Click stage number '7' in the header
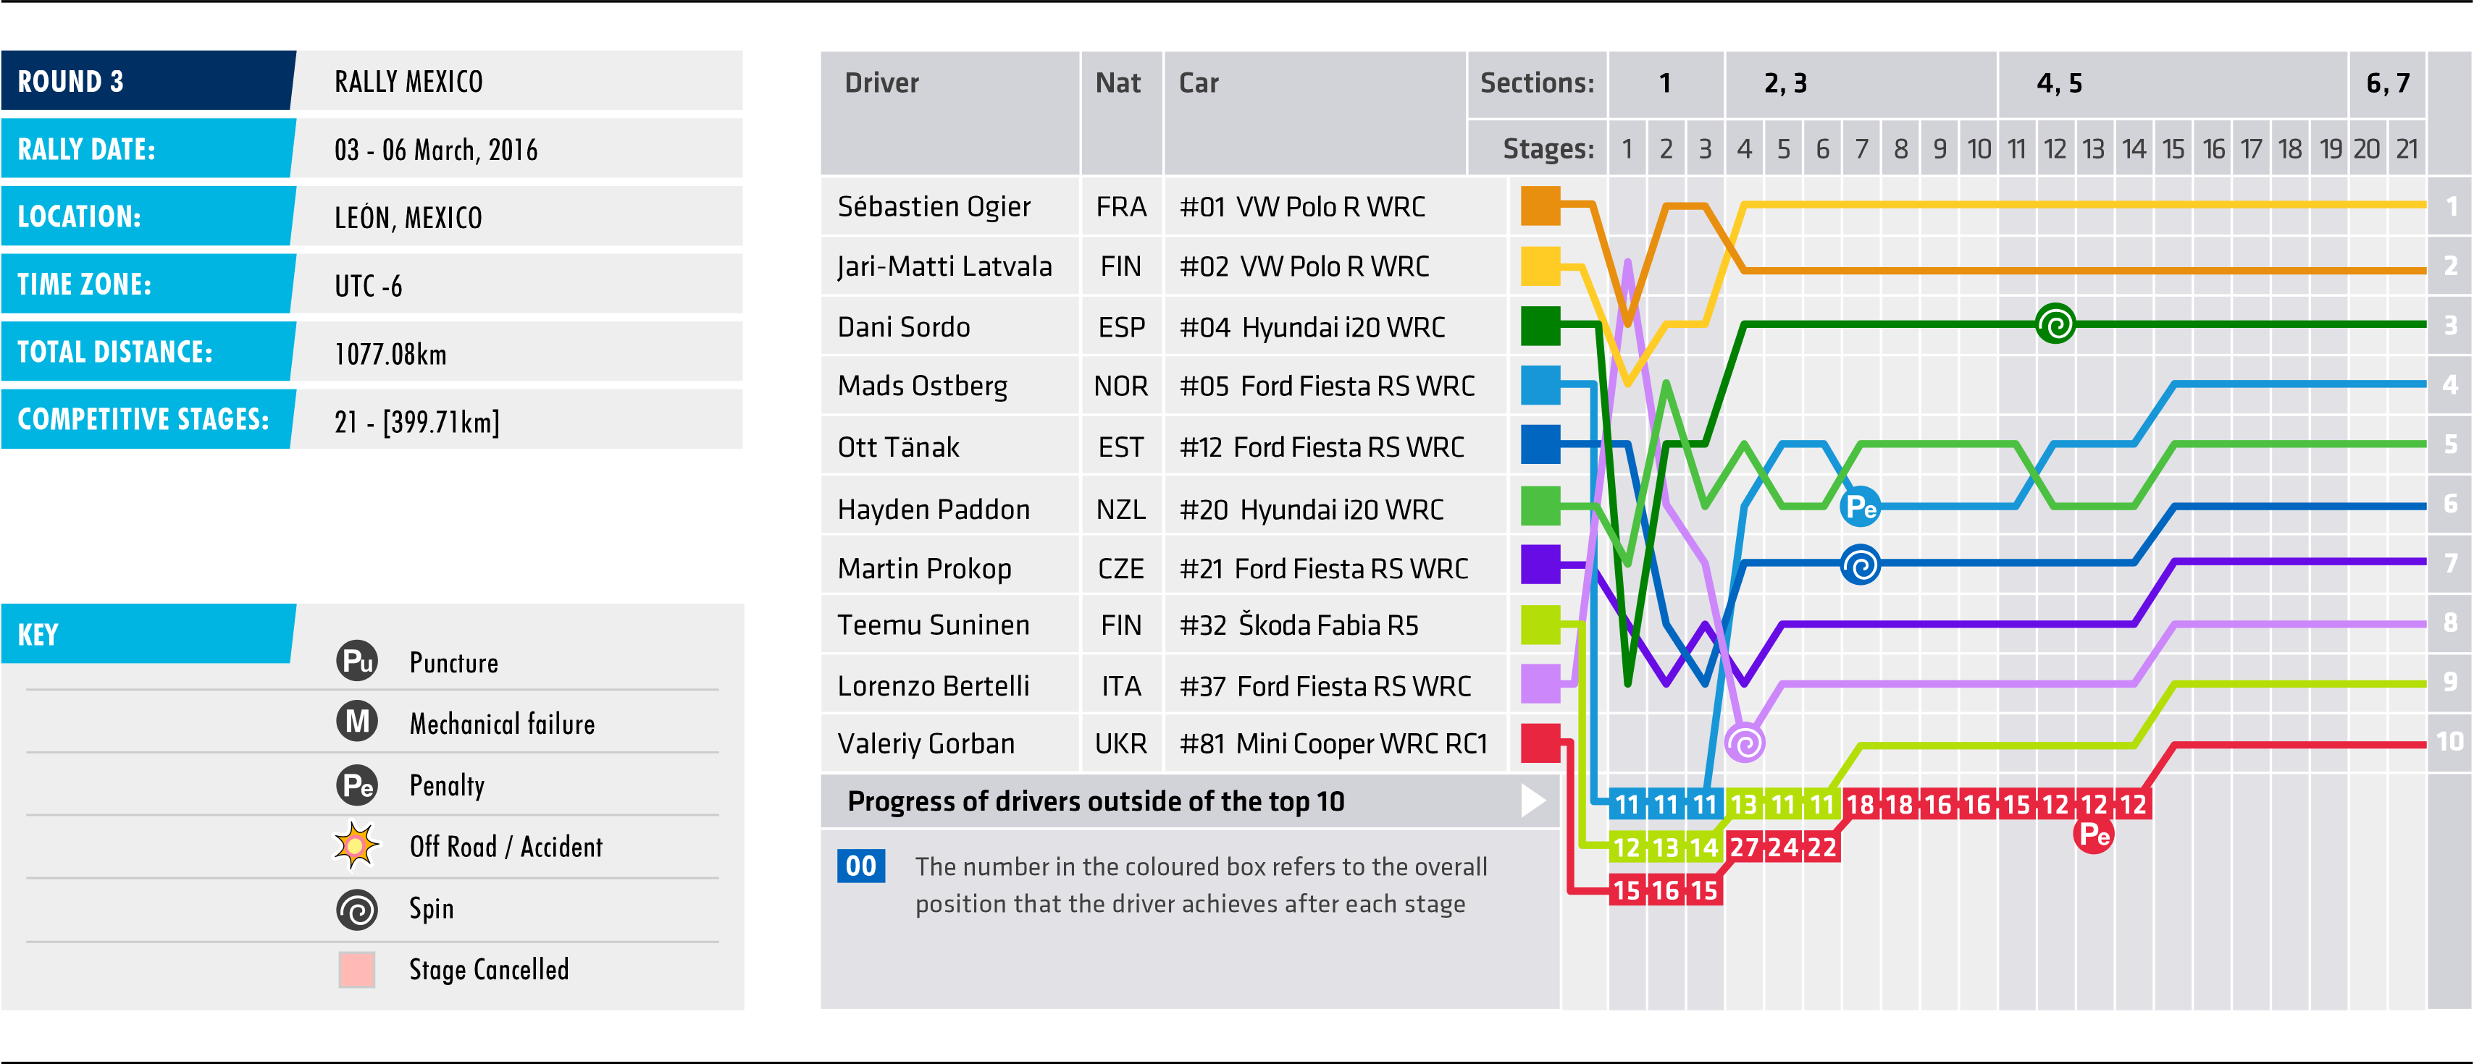 (x=1861, y=148)
